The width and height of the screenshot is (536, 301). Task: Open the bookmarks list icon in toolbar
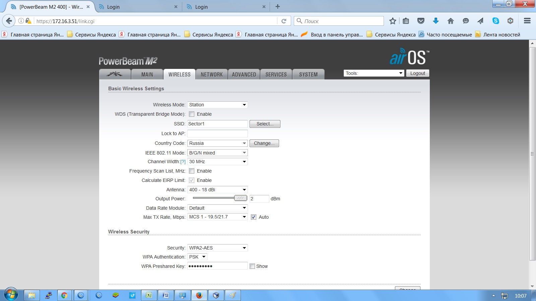point(406,21)
